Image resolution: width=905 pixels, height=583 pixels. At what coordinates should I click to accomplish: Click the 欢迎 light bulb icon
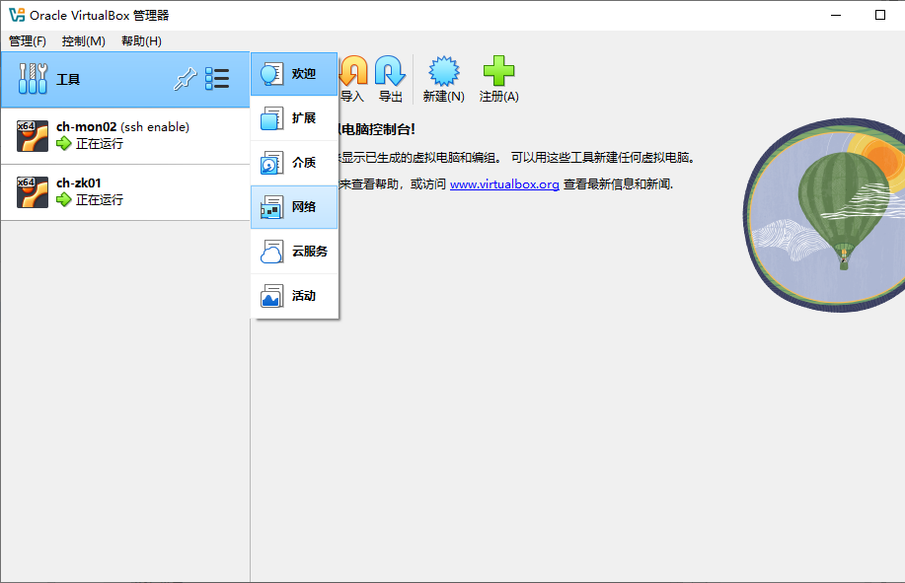[271, 74]
